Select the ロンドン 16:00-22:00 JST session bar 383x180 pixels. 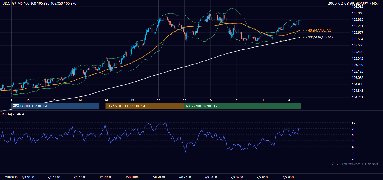(145, 106)
